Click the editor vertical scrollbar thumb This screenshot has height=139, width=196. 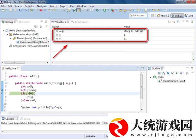[142, 87]
